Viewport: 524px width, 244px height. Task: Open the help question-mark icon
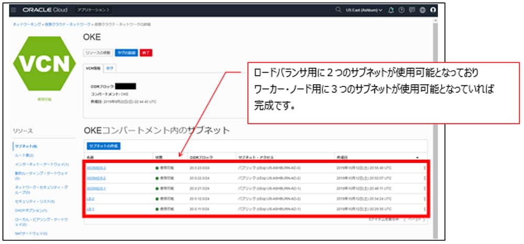[x=401, y=10]
